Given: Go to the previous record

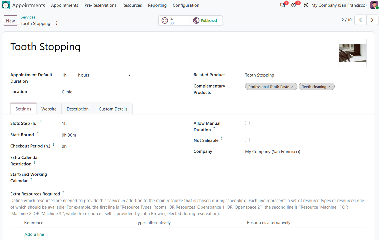Looking at the screenshot, I should tap(360, 20).
